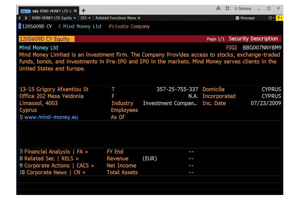Go forward with the right arrow
This screenshot has width=300, height=199.
[26, 18]
